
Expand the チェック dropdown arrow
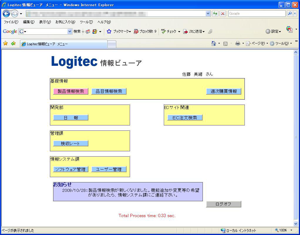tap(179, 32)
